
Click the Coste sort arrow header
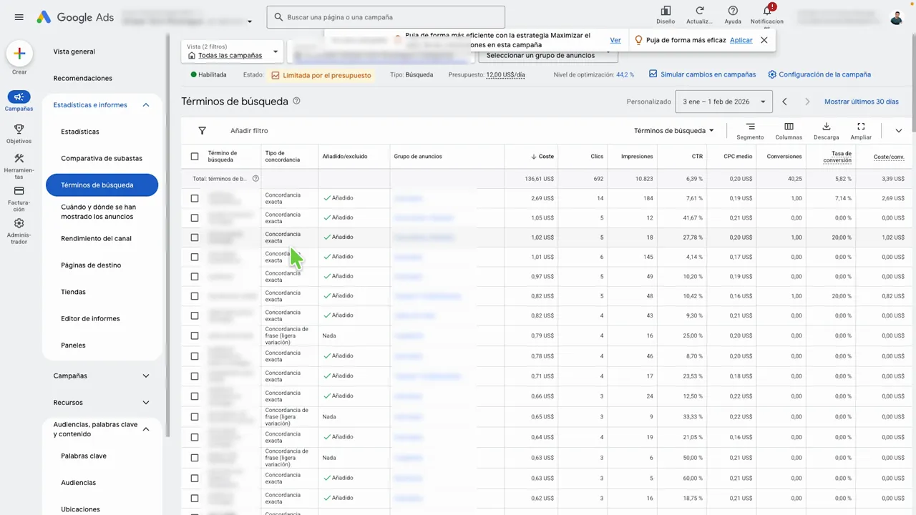click(x=542, y=156)
